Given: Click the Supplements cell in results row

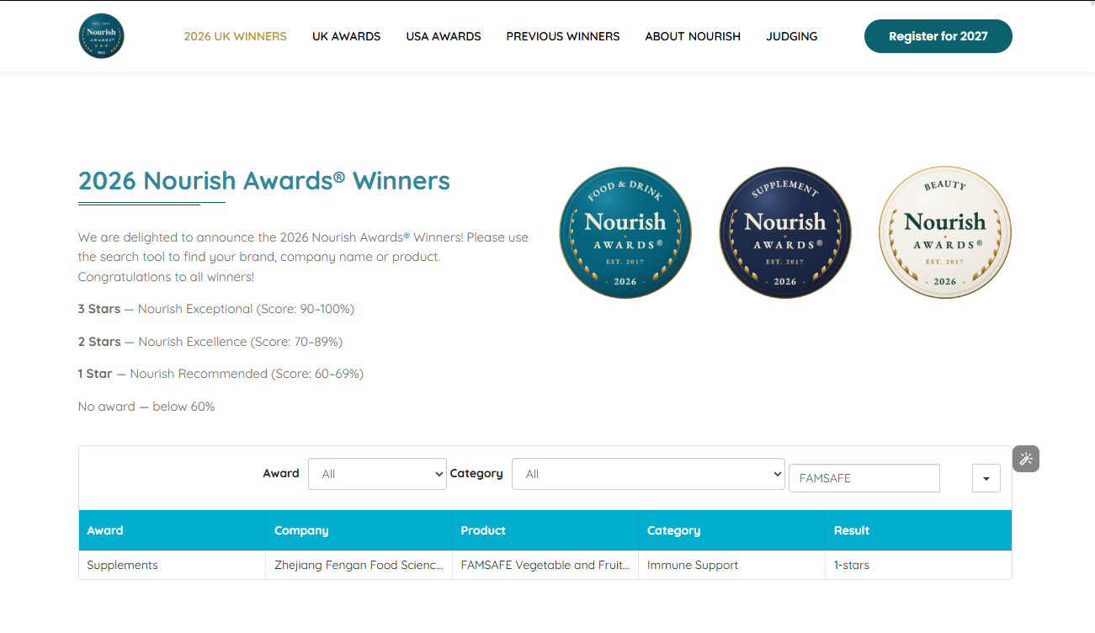Looking at the screenshot, I should pos(172,565).
